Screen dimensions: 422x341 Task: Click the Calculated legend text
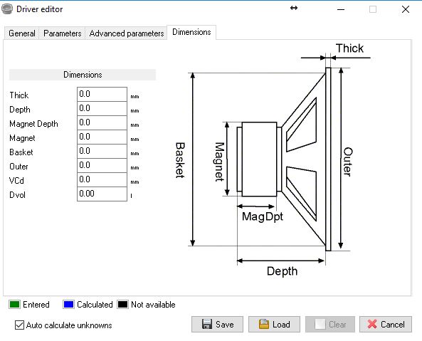(95, 305)
